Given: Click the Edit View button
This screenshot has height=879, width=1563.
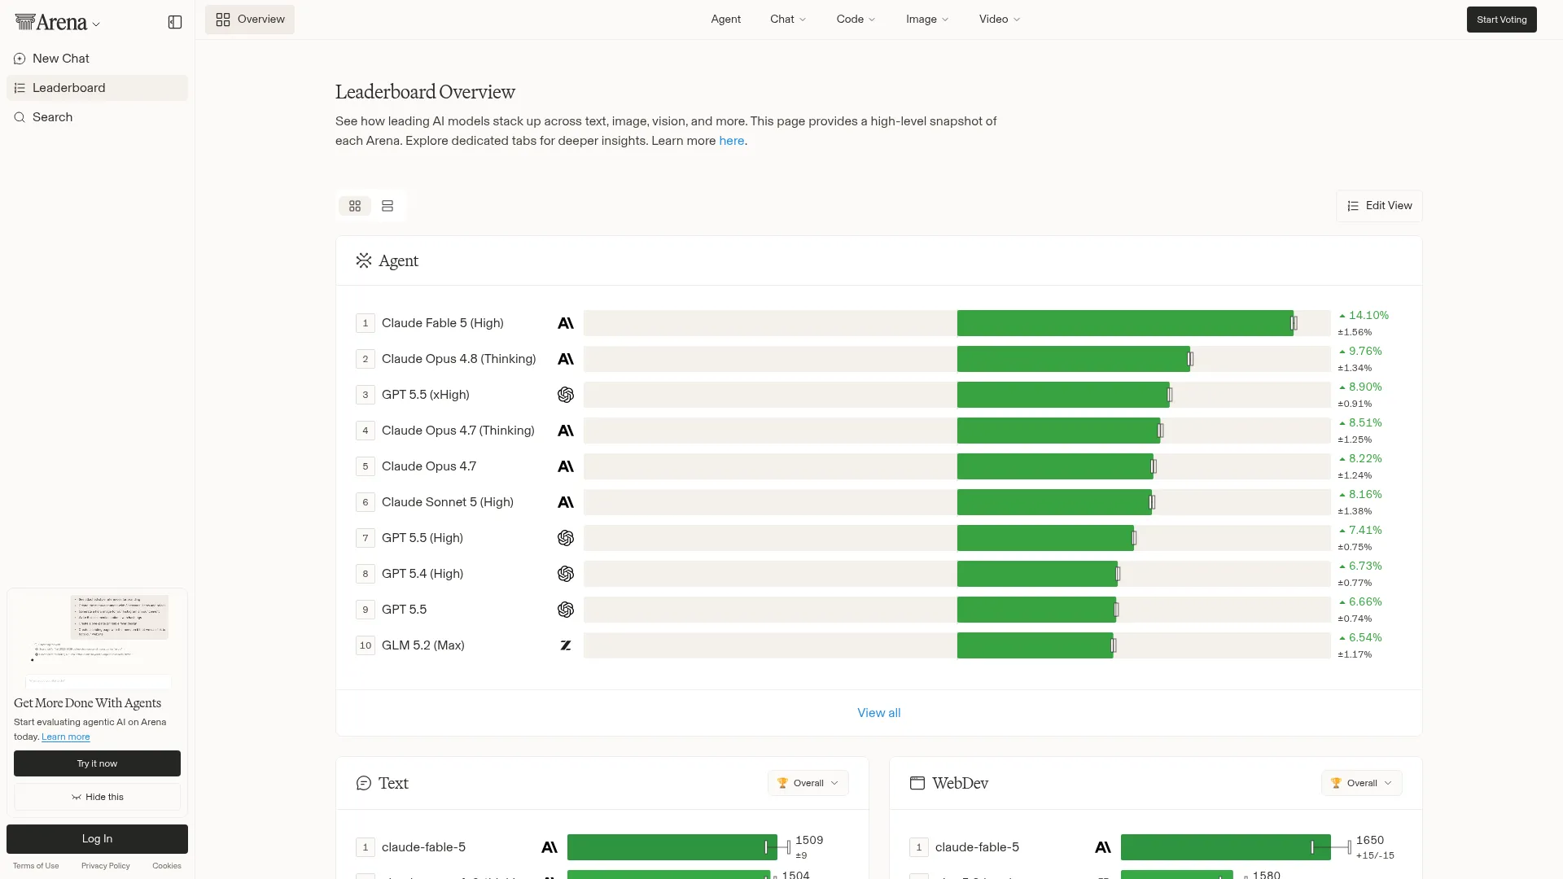Looking at the screenshot, I should [x=1379, y=206].
